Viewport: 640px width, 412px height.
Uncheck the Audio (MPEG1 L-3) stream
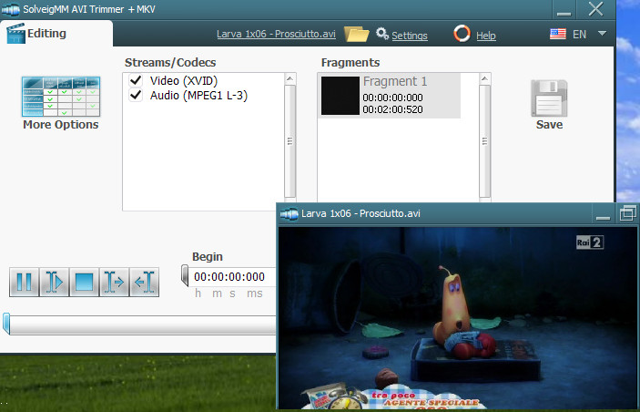(x=136, y=95)
